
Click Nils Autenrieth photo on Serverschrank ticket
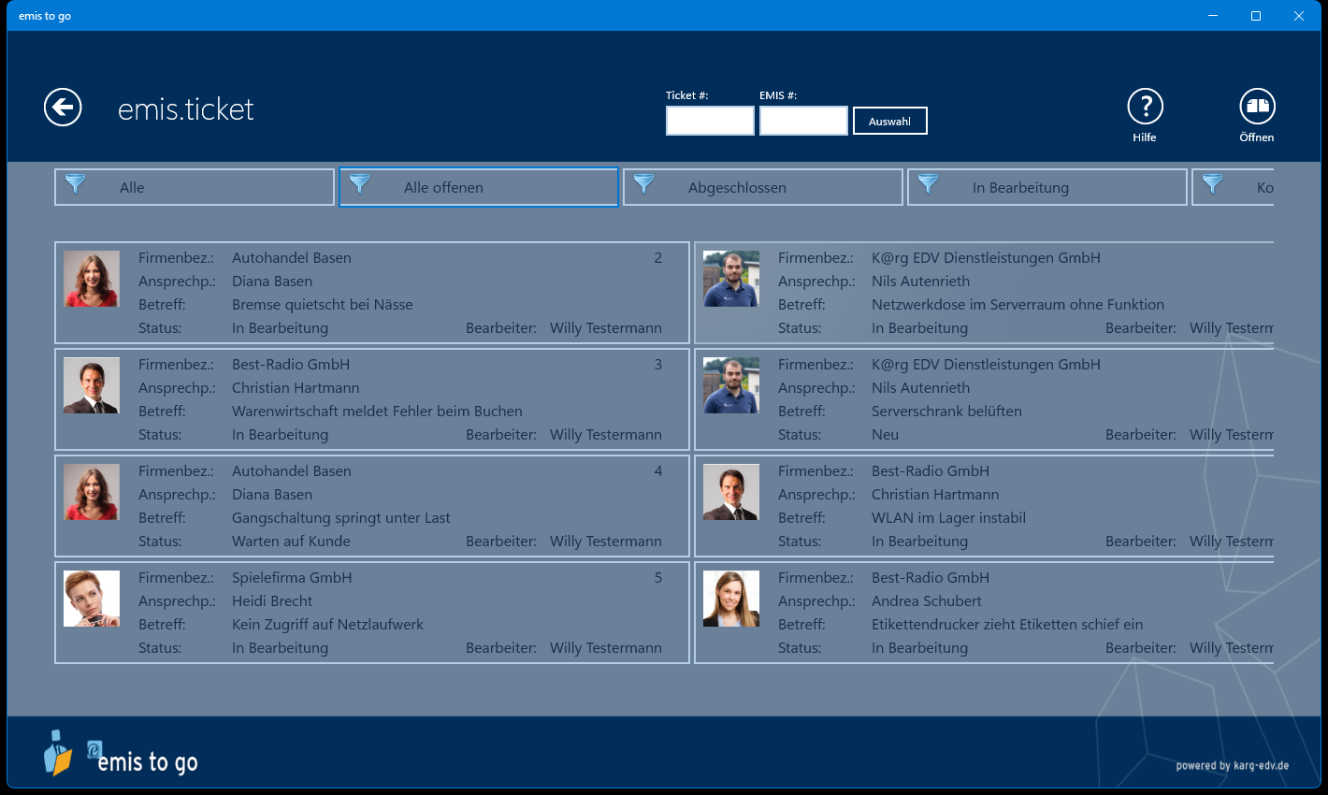pos(731,385)
